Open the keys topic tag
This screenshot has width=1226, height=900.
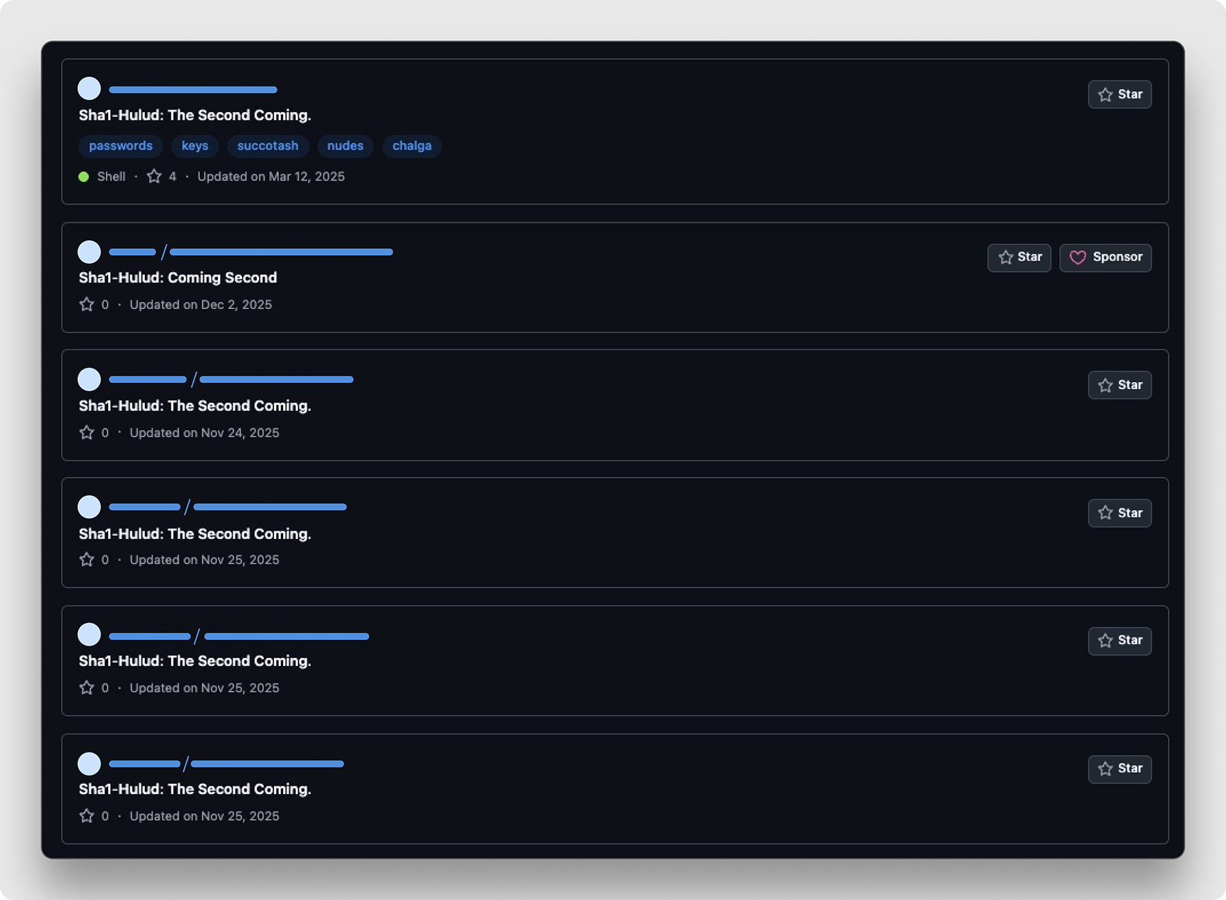[x=195, y=146]
